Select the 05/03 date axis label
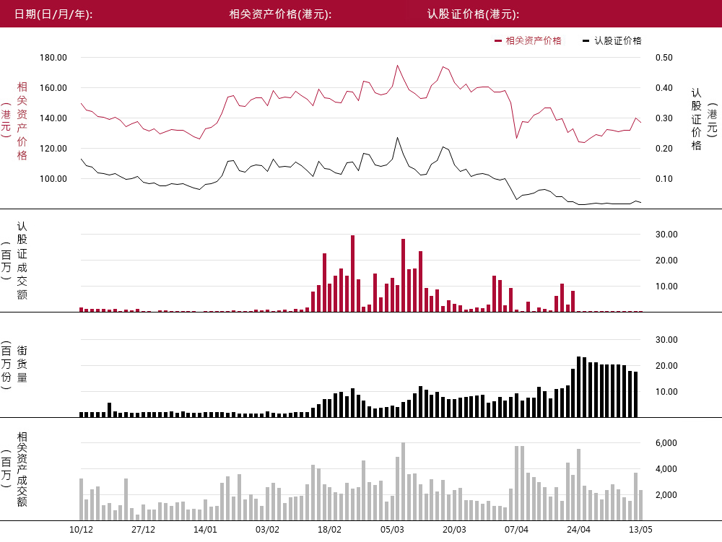Screen dimensions: 722x542 click(x=392, y=530)
